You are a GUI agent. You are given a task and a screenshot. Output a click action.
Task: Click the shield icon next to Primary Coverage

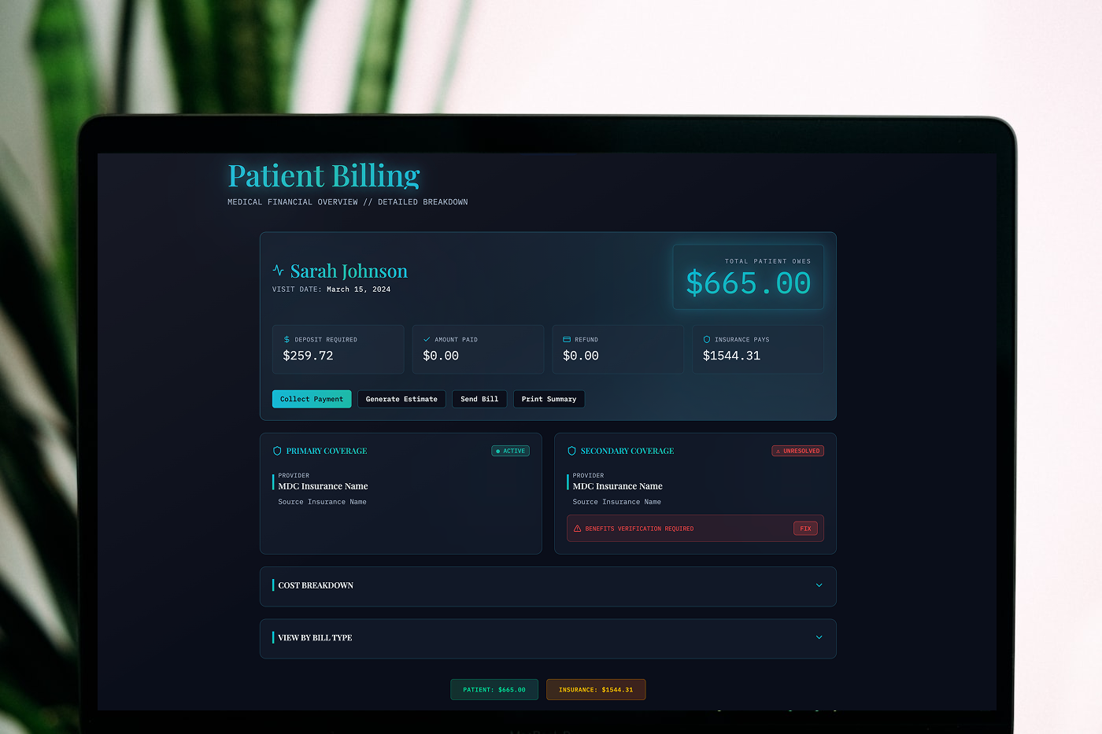(277, 451)
